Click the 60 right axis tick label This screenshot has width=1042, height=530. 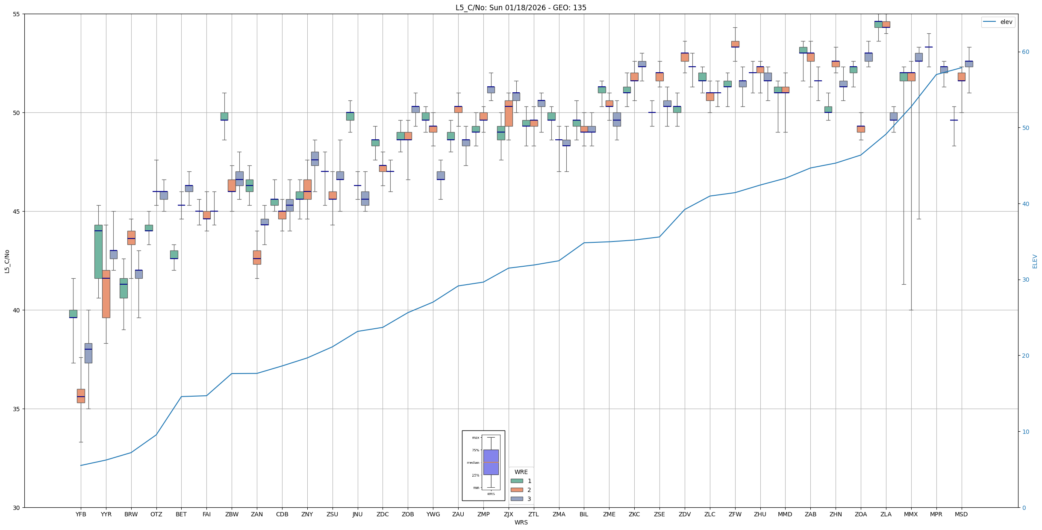tap(1025, 52)
